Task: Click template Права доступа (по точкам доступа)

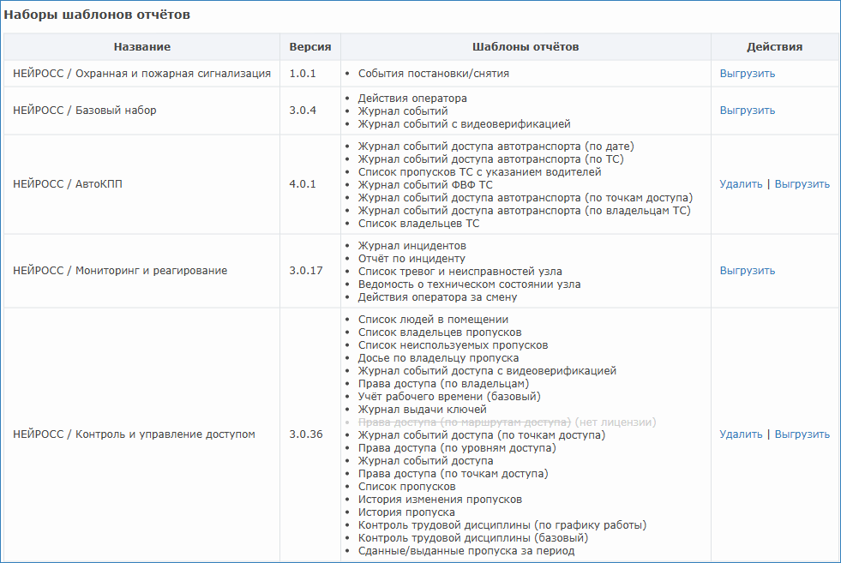Action: pos(454,474)
